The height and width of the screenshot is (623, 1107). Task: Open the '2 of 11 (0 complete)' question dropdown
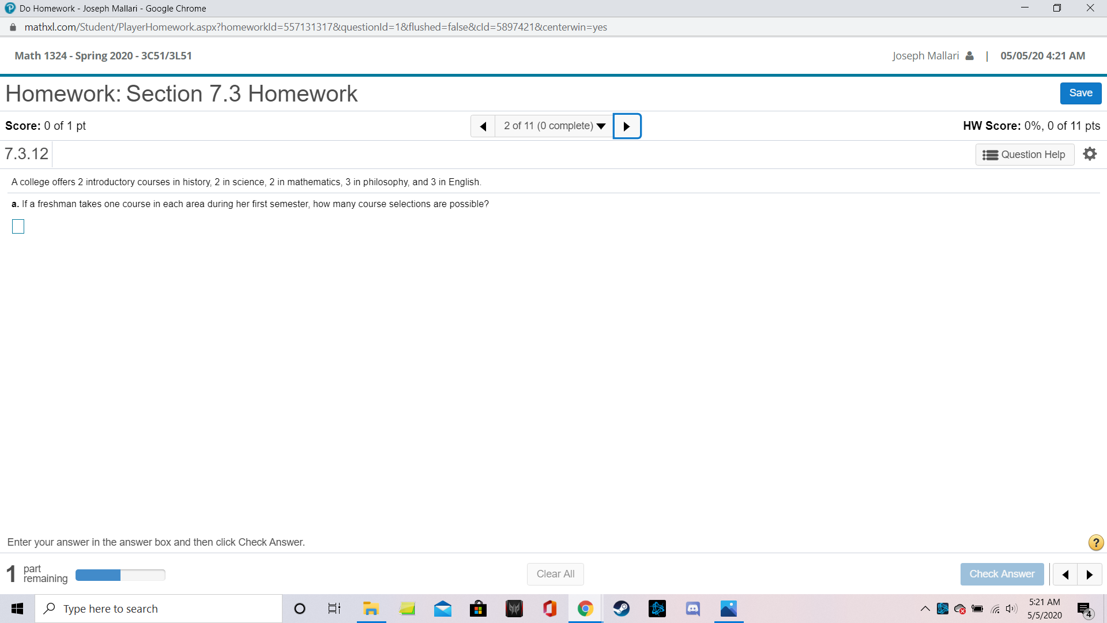pos(553,126)
